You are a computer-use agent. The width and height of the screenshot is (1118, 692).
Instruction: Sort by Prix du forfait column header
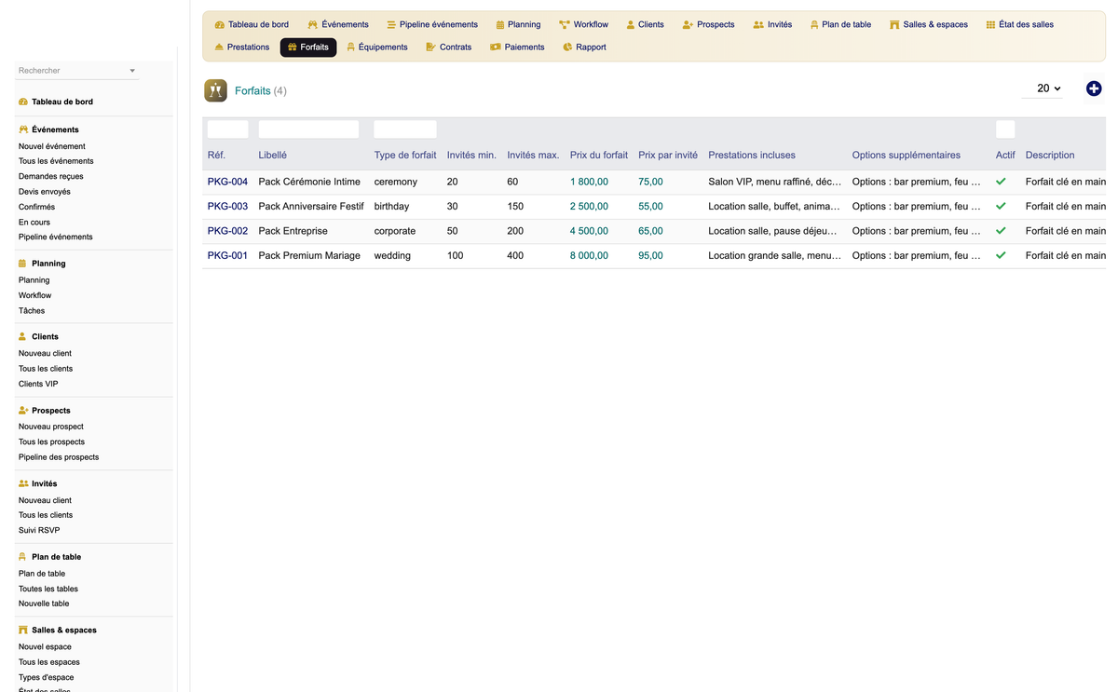[599, 155]
